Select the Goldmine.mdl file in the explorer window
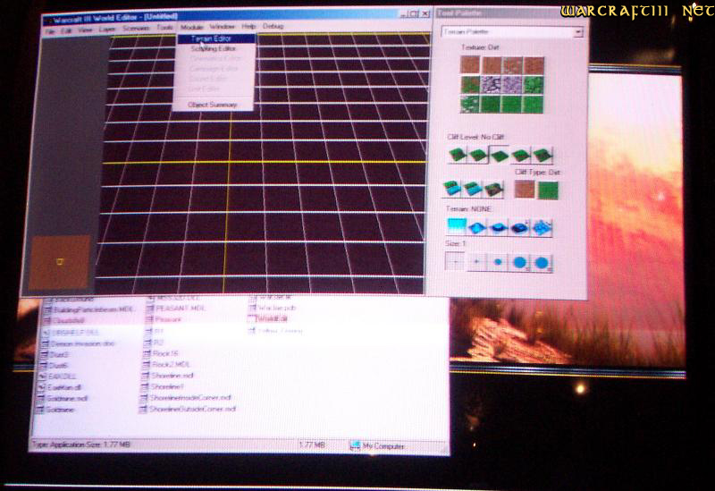Viewport: 715px width, 491px height. click(62, 398)
